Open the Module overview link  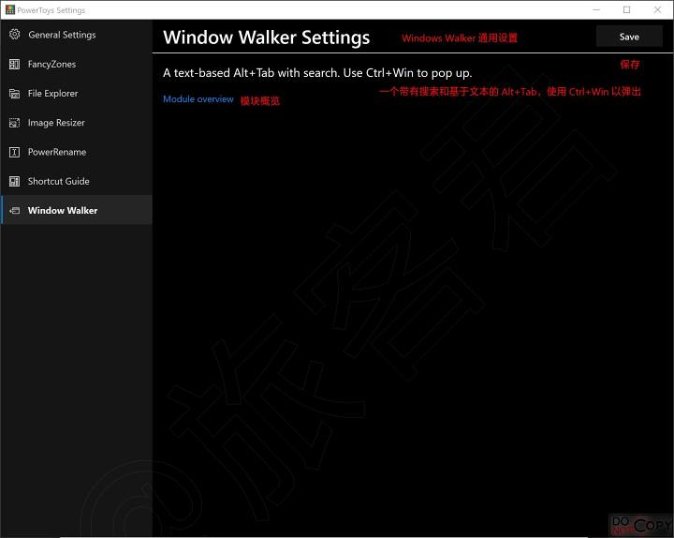pos(198,99)
